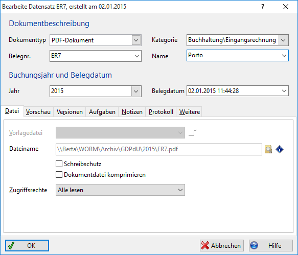Select the Notizen tab
The width and height of the screenshot is (298, 255).
(x=132, y=112)
